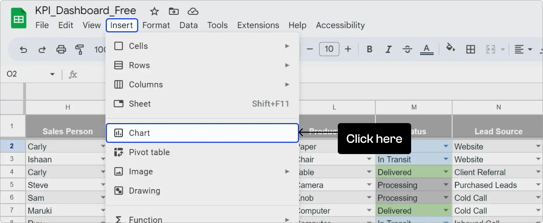Click the print icon

pyautogui.click(x=61, y=49)
